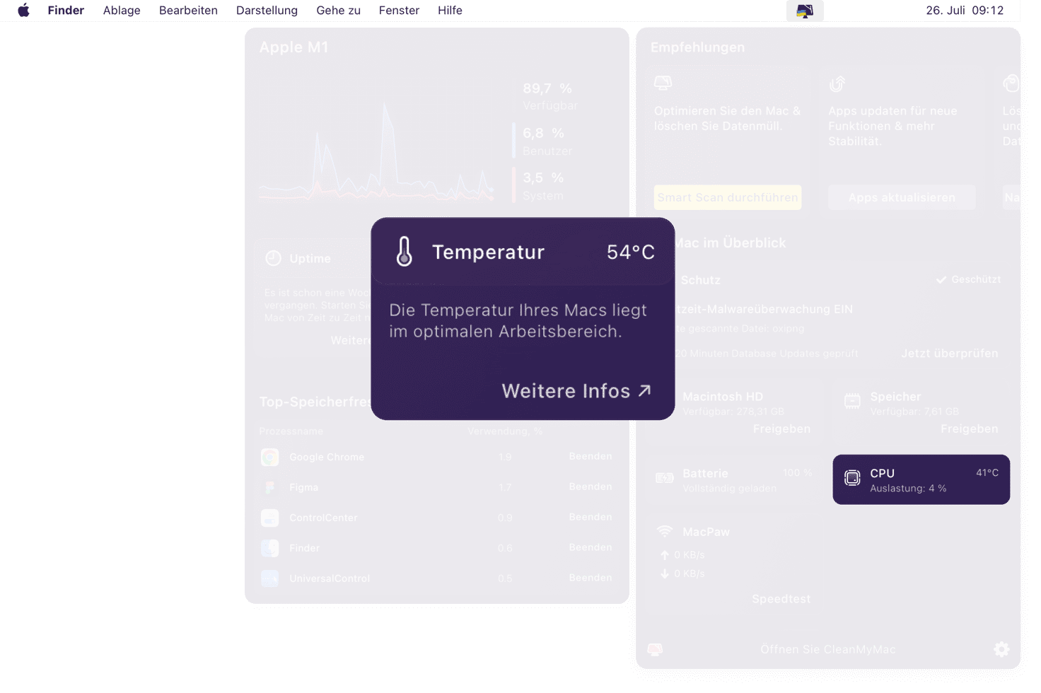The height and width of the screenshot is (693, 1041).
Task: Click the CleanMyMac logo icon at panel bottom
Action: [655, 649]
